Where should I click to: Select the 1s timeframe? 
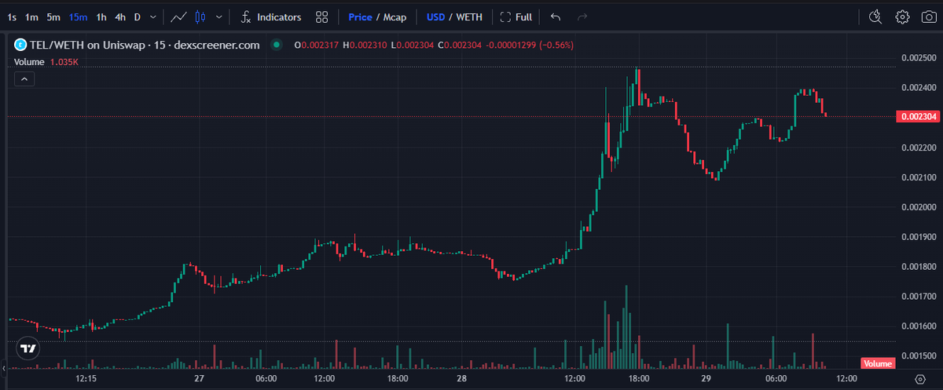tap(12, 16)
